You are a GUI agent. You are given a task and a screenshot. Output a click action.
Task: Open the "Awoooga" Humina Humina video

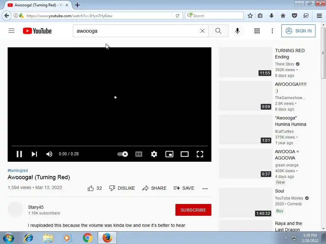point(290,121)
